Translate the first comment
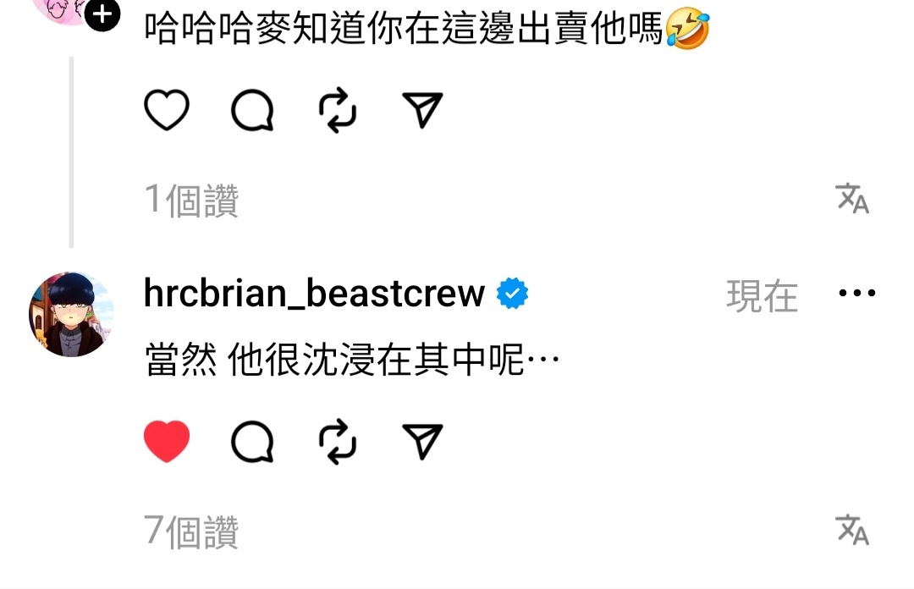 click(852, 198)
